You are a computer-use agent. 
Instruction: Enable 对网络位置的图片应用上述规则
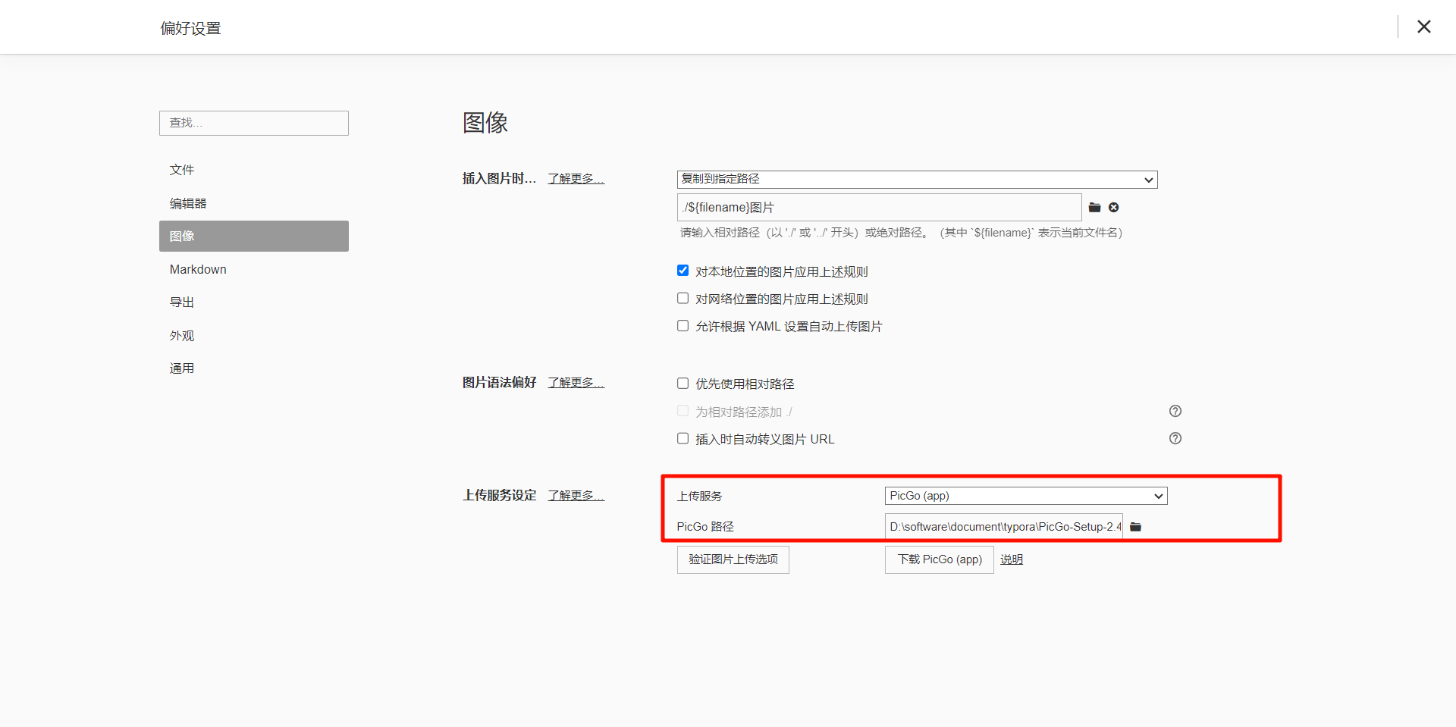point(682,298)
